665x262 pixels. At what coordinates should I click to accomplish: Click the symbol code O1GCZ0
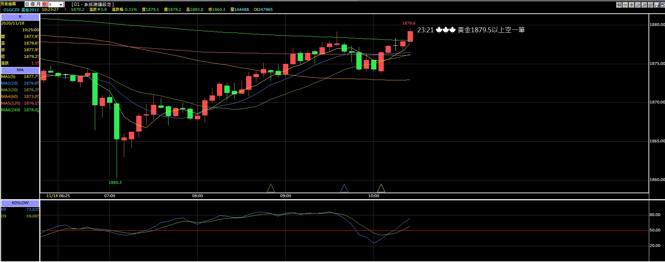[11, 10]
